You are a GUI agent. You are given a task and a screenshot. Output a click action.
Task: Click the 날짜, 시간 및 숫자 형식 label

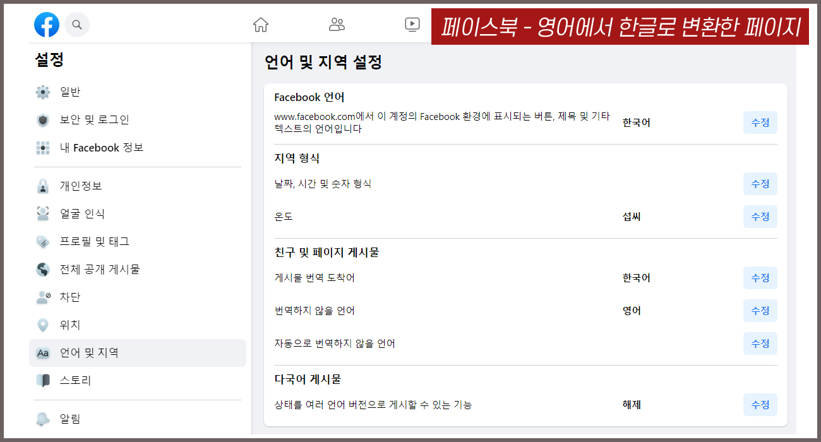[323, 184]
